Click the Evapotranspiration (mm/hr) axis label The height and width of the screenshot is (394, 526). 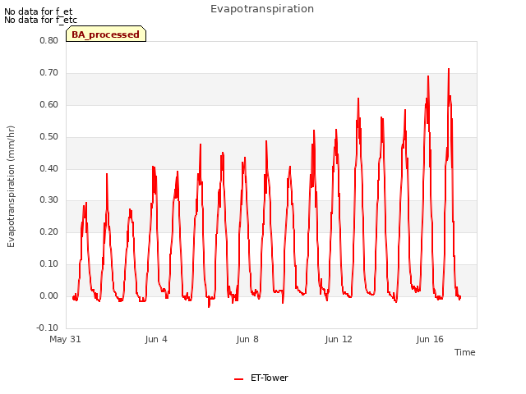(x=11, y=186)
